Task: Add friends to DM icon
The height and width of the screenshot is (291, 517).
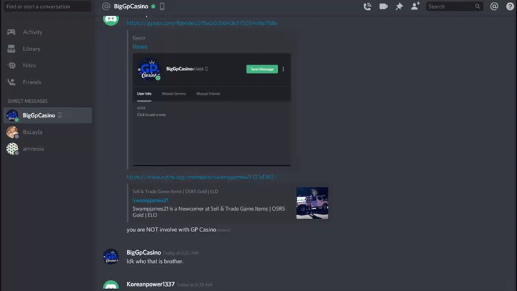Action: [415, 6]
